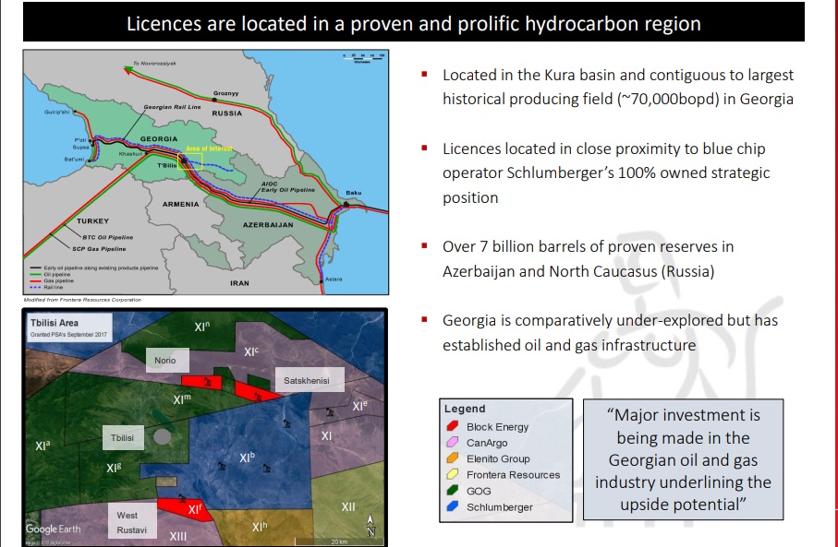This screenshot has height=547, width=838.
Task: Click the Rail line legend entry
Action: click(46, 287)
